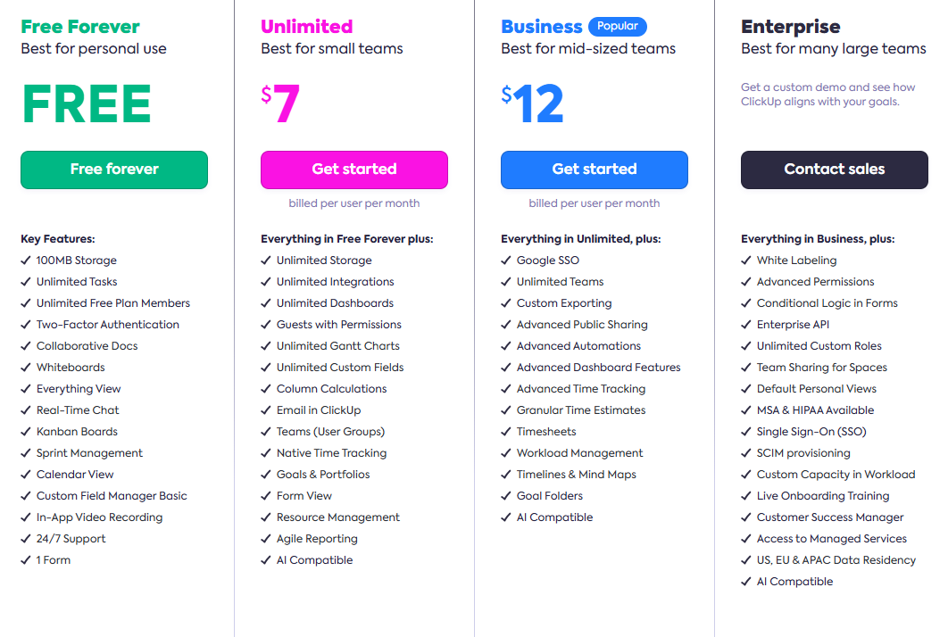Click the checkmark next to Unlimited Storage
Image resolution: width=948 pixels, height=637 pixels.
(264, 260)
